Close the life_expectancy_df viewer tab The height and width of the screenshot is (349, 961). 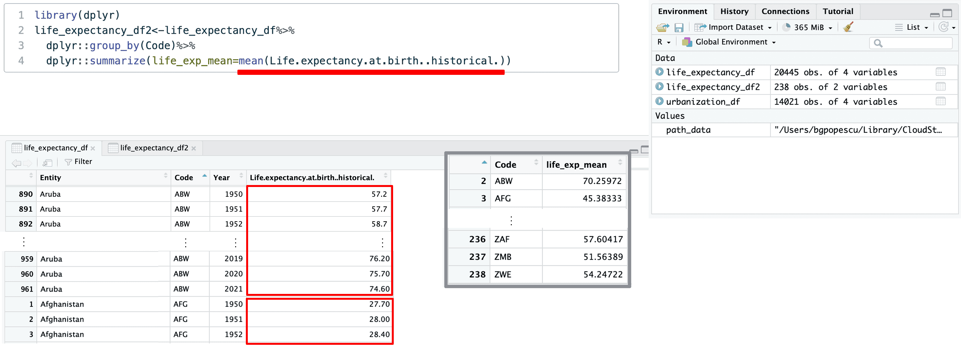(x=93, y=148)
